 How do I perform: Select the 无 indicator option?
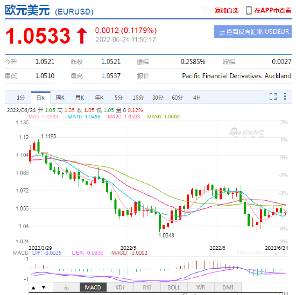66,287
